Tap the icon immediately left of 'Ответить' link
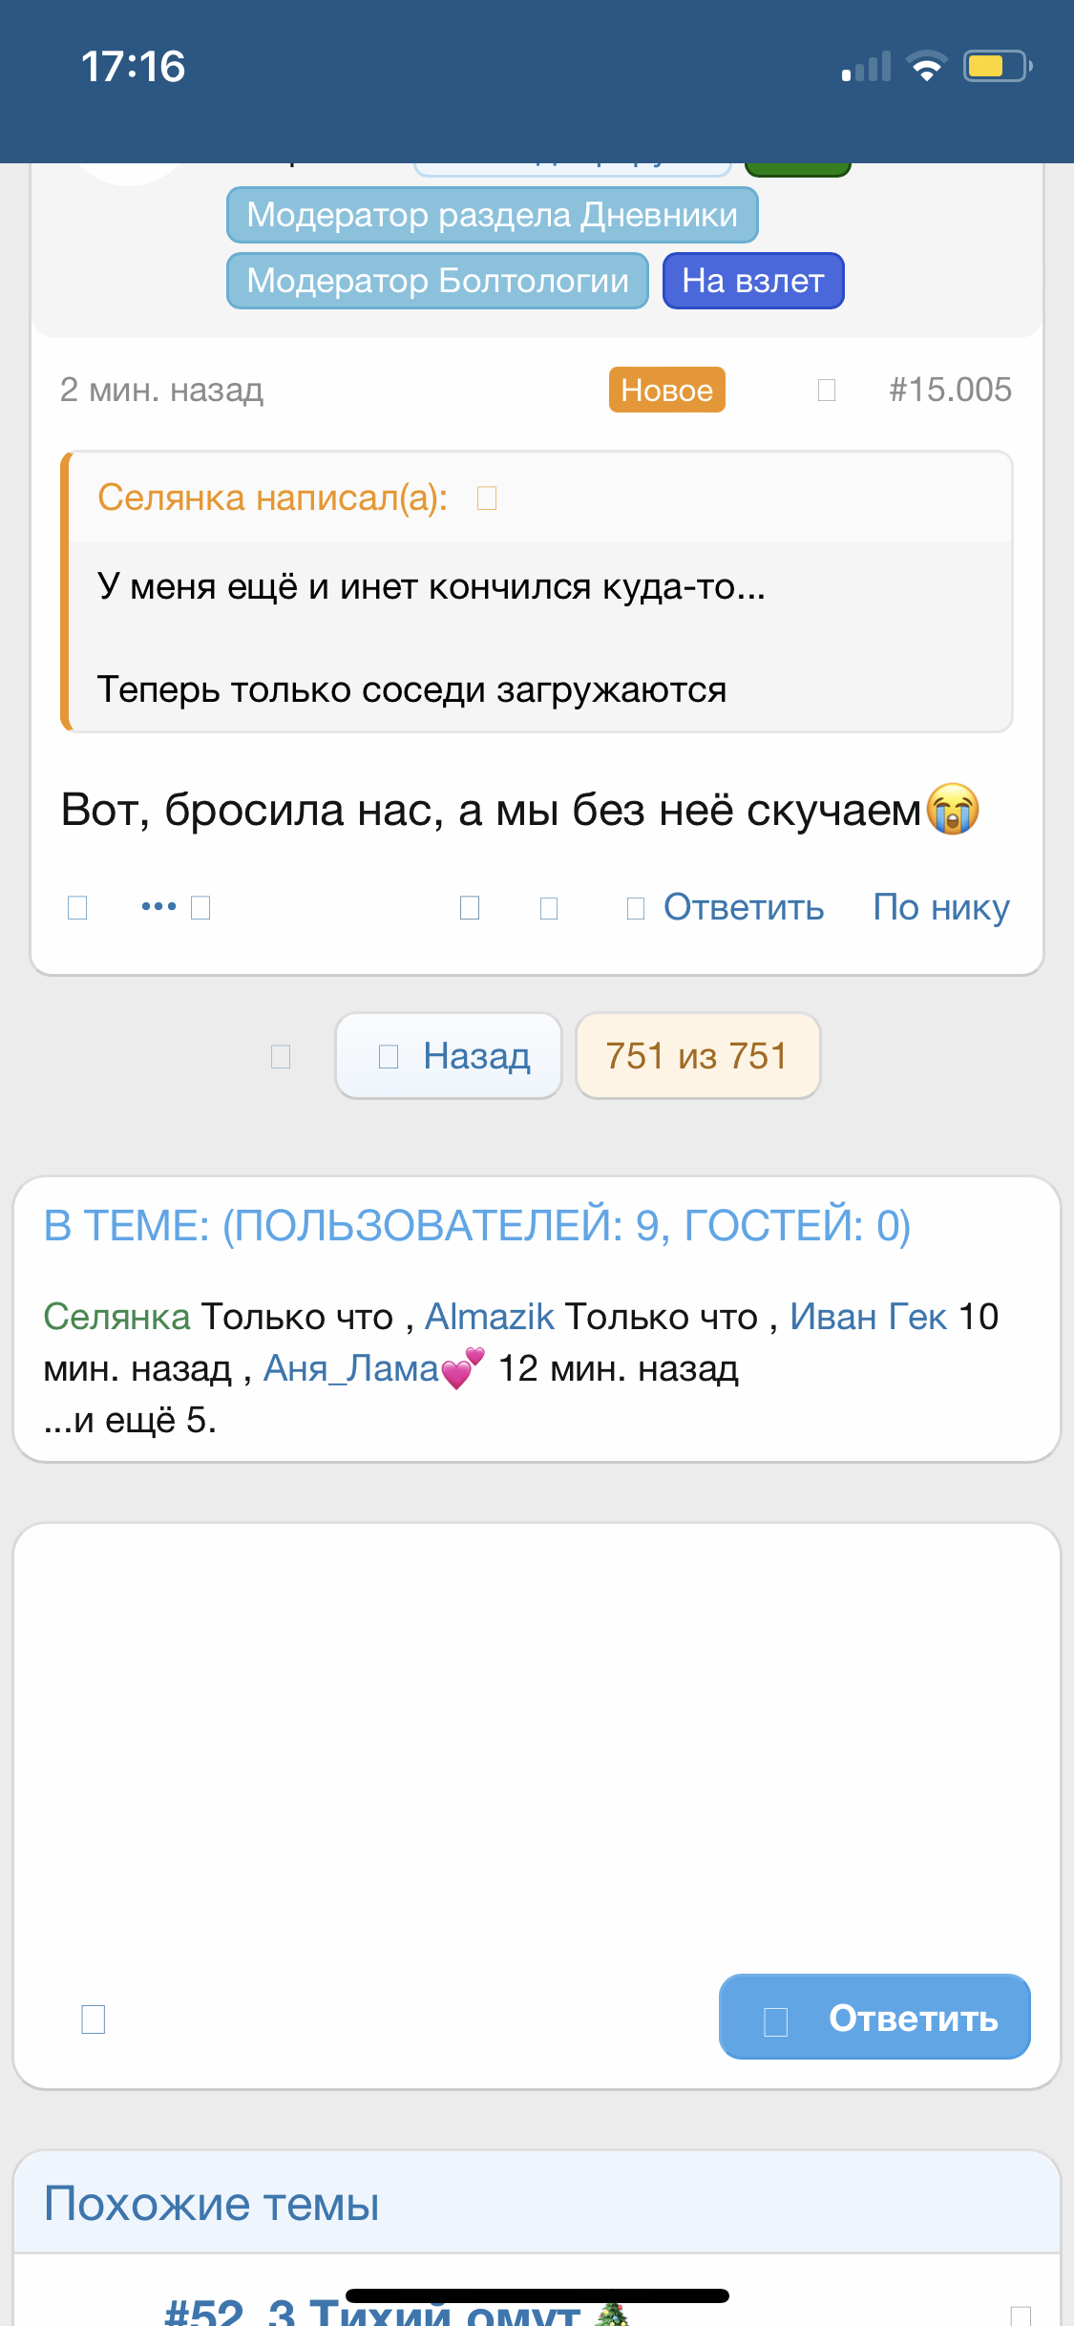1074x2326 pixels. pos(635,907)
